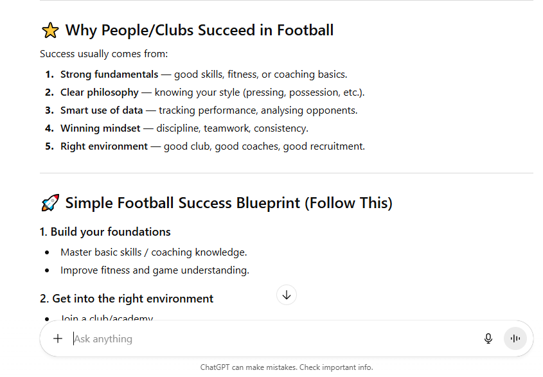Screen dimensions: 543x377
Task: Click the microphone dictation icon
Action: tap(488, 338)
